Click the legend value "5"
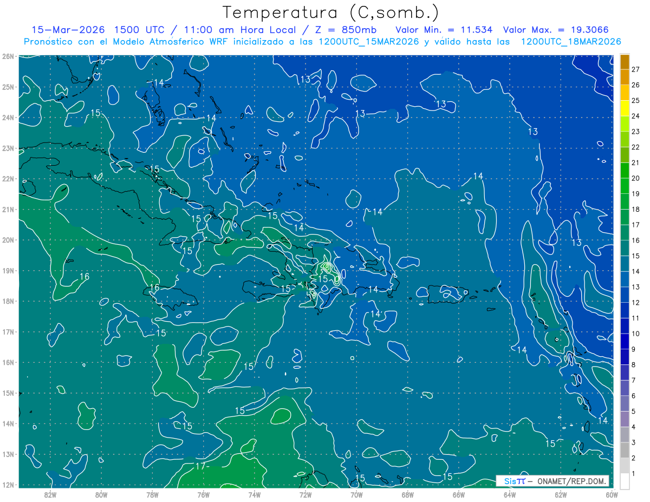 click(x=634, y=412)
